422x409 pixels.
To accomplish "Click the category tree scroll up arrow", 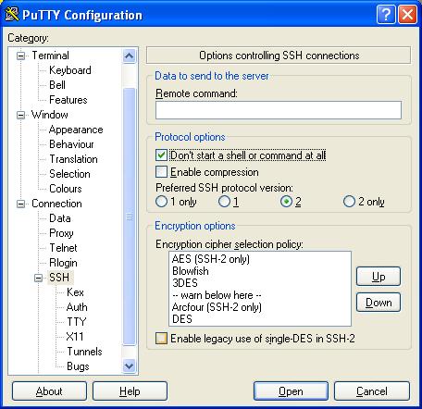I will click(x=129, y=56).
